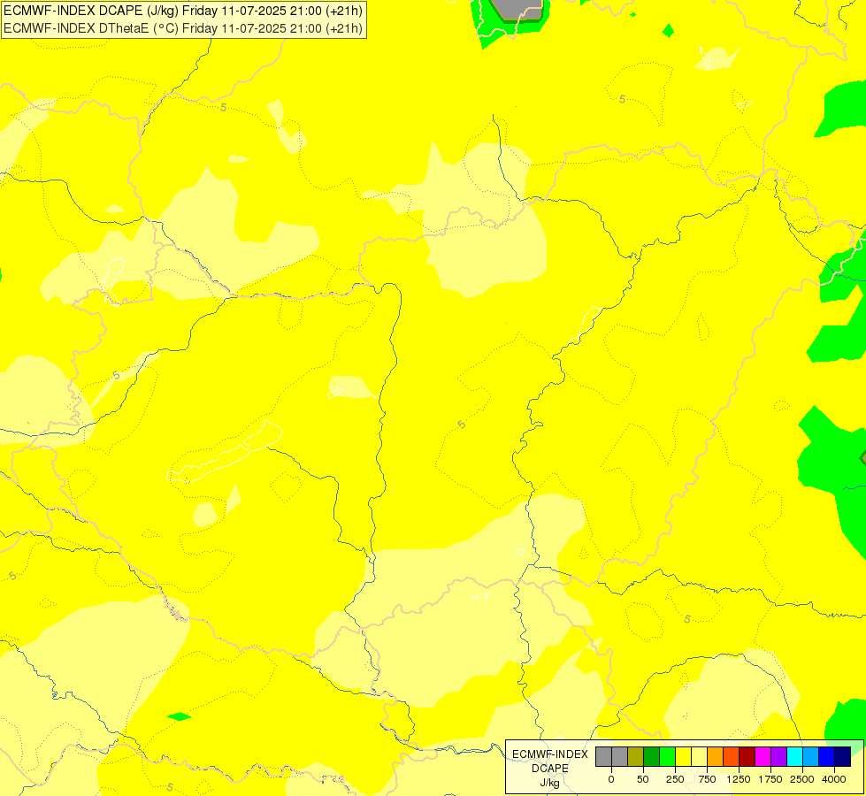Click the legend tick label 750

pos(707,779)
